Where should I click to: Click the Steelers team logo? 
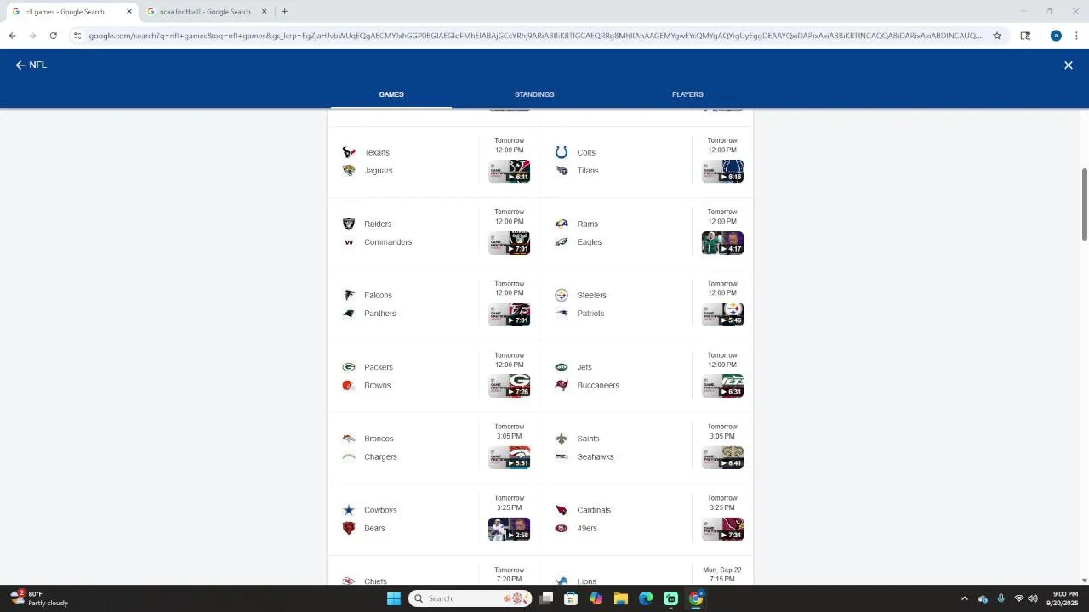[x=562, y=295]
